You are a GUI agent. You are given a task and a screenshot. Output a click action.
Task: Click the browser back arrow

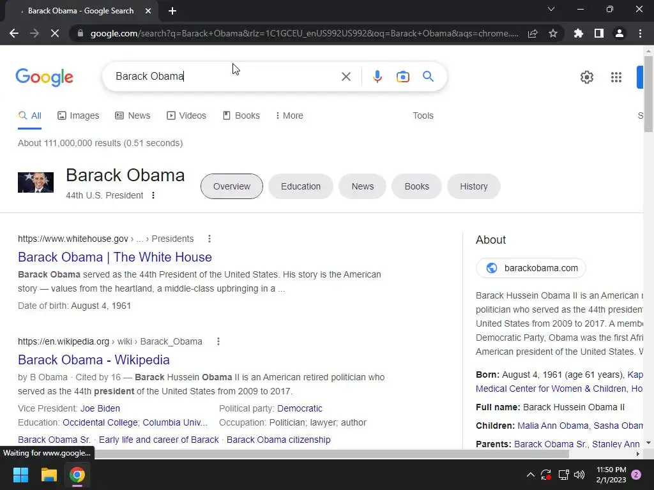coord(14,33)
